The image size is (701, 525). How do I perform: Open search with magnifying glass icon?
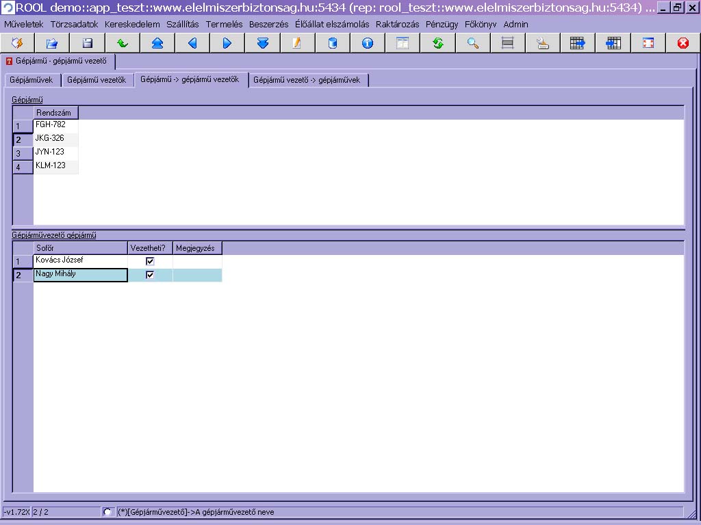point(473,43)
